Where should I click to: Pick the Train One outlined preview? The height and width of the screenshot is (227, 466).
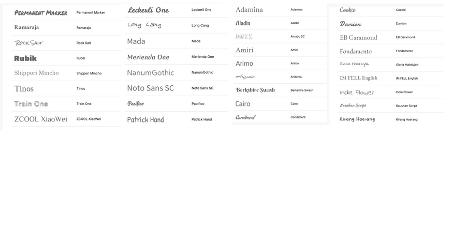point(31,104)
